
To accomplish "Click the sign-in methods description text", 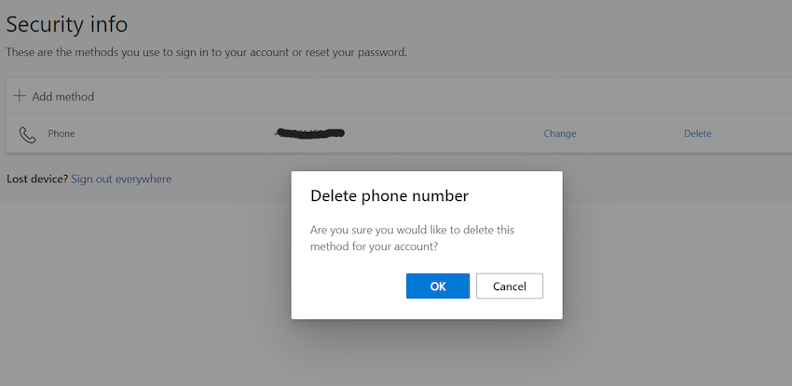I will 207,53.
